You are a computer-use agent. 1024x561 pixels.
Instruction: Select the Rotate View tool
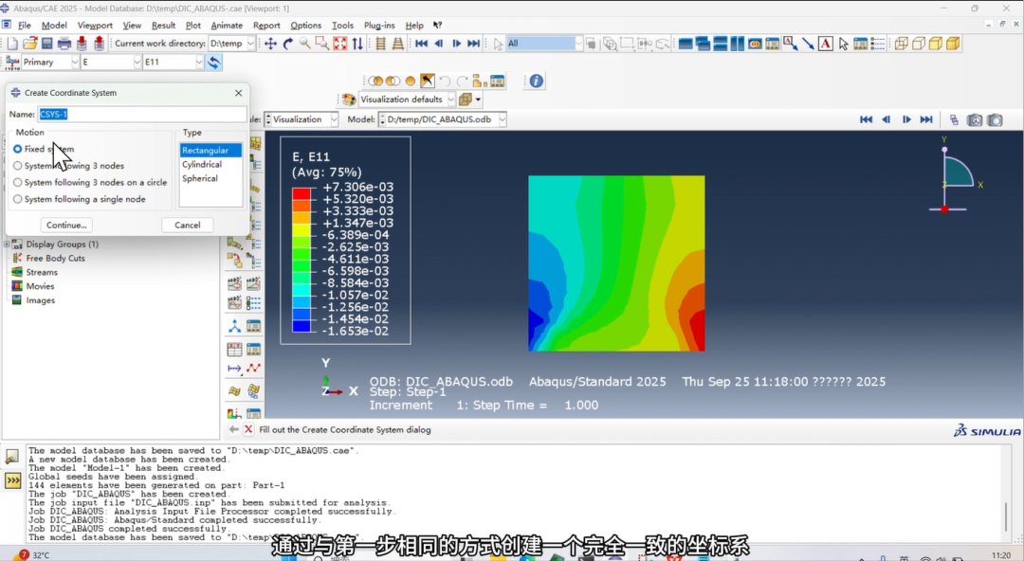288,44
